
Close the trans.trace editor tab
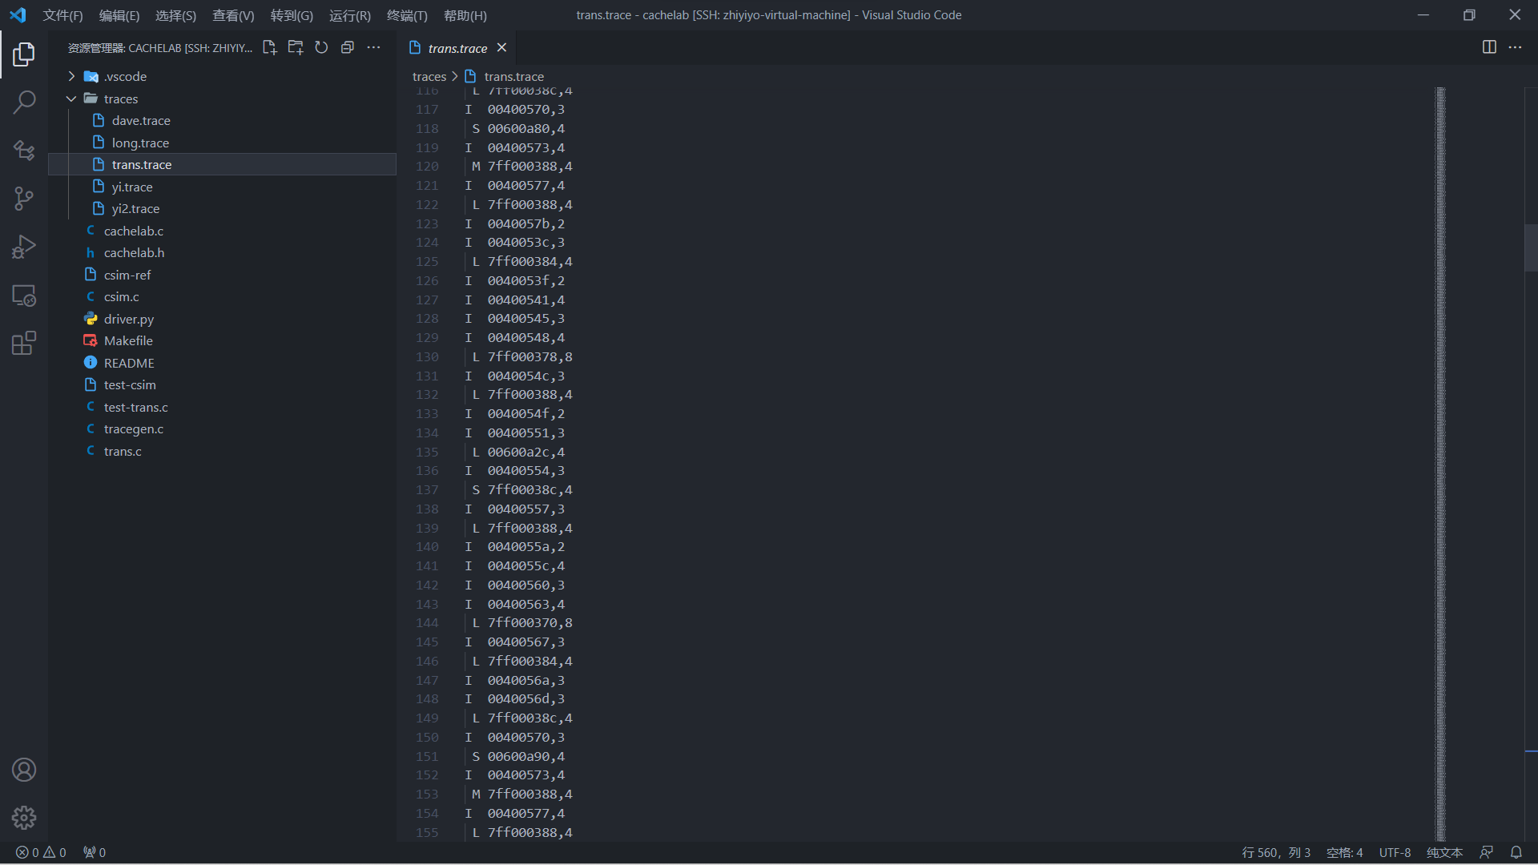501,48
